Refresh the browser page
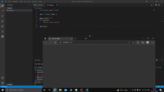This screenshot has width=164, height=92. pyautogui.click(x=55, y=42)
